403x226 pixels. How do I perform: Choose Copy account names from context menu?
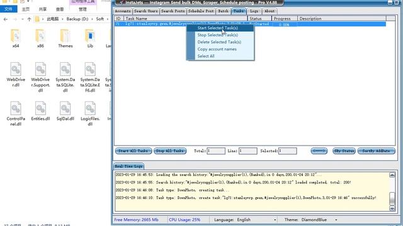coord(220,49)
